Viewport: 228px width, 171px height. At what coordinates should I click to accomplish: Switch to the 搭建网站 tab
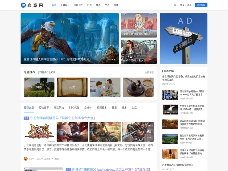pyautogui.click(x=59, y=108)
